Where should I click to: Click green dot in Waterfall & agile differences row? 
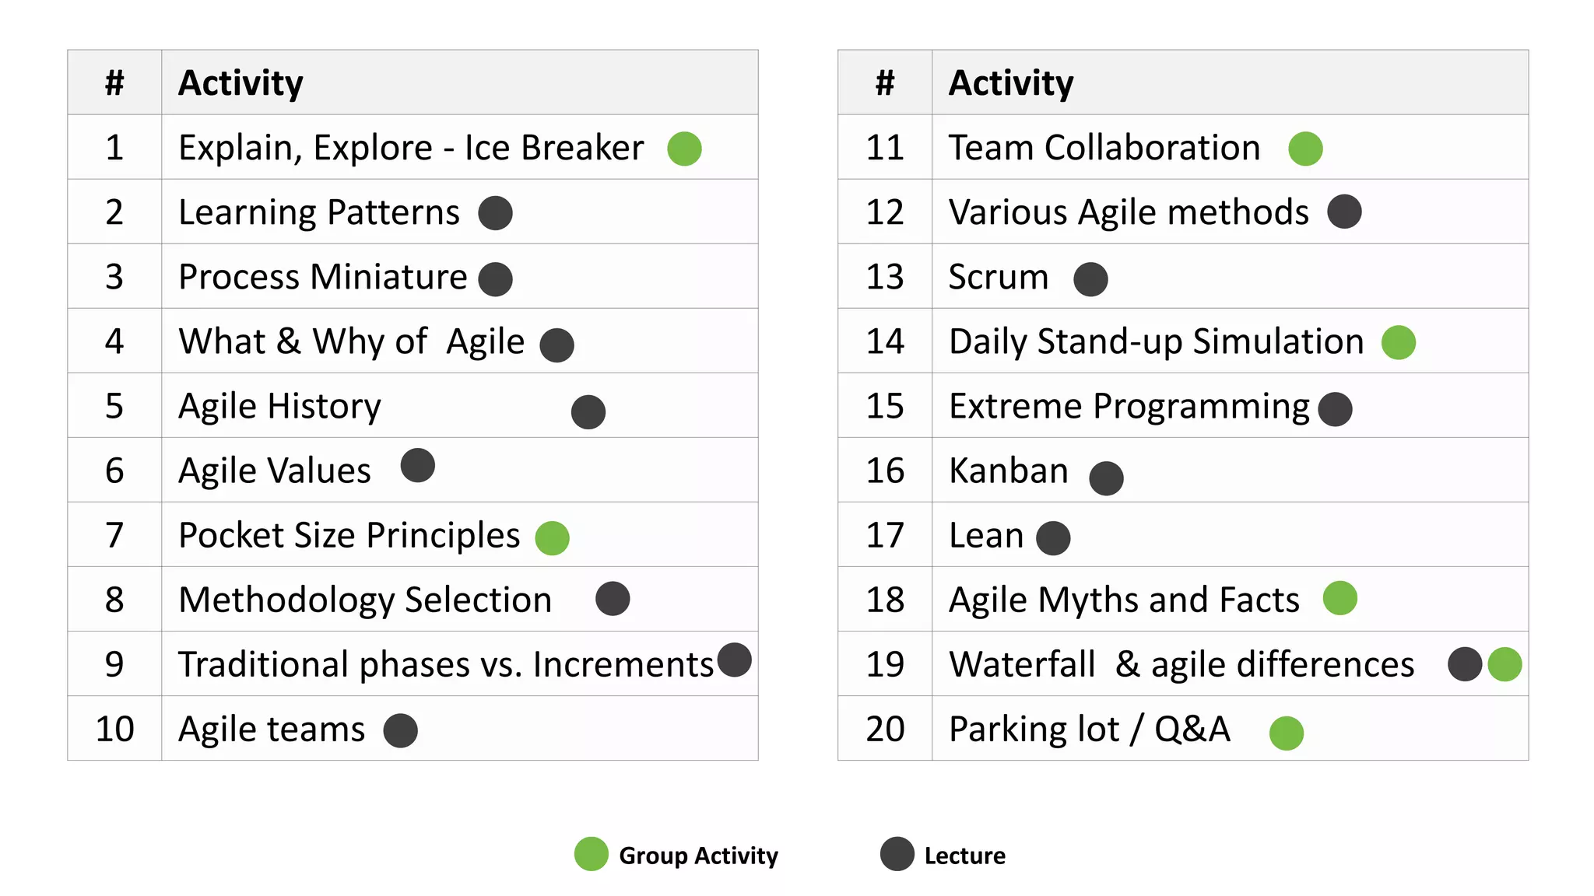pyautogui.click(x=1504, y=664)
